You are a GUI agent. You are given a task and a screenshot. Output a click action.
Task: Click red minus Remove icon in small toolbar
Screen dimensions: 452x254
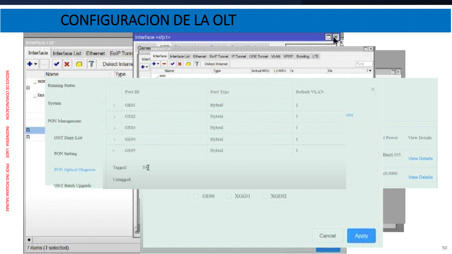pos(164,64)
